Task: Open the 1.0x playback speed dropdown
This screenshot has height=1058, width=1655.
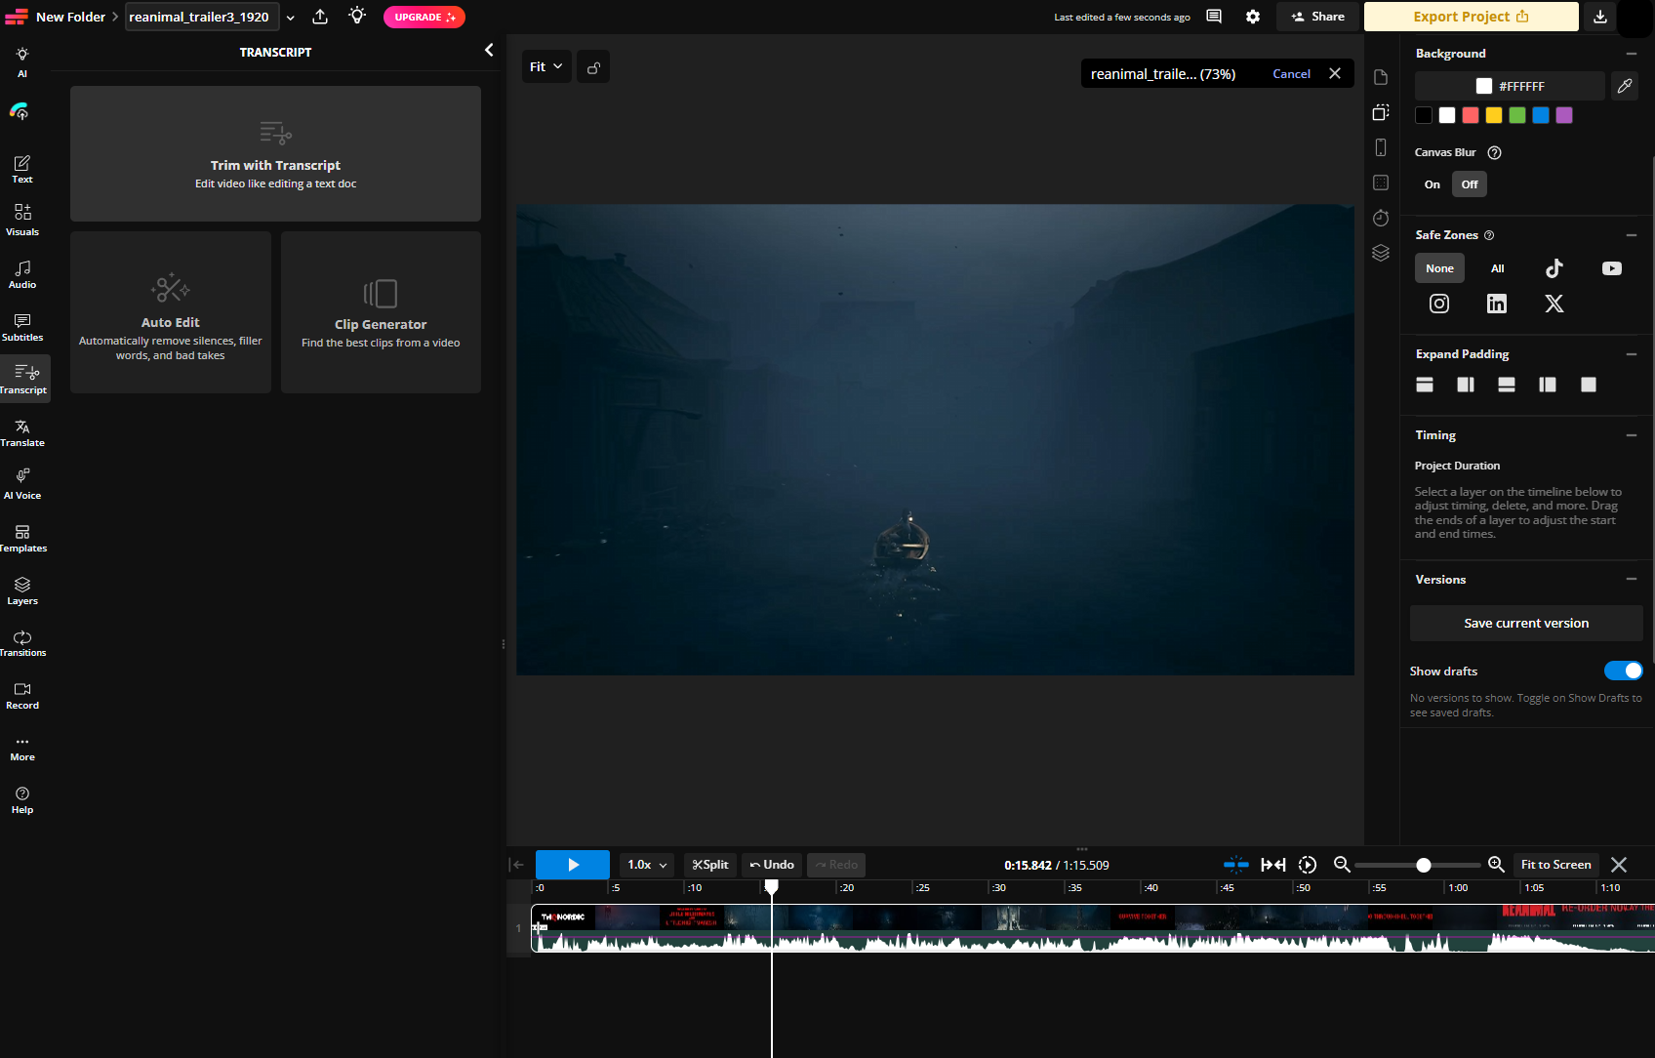Action: click(647, 865)
